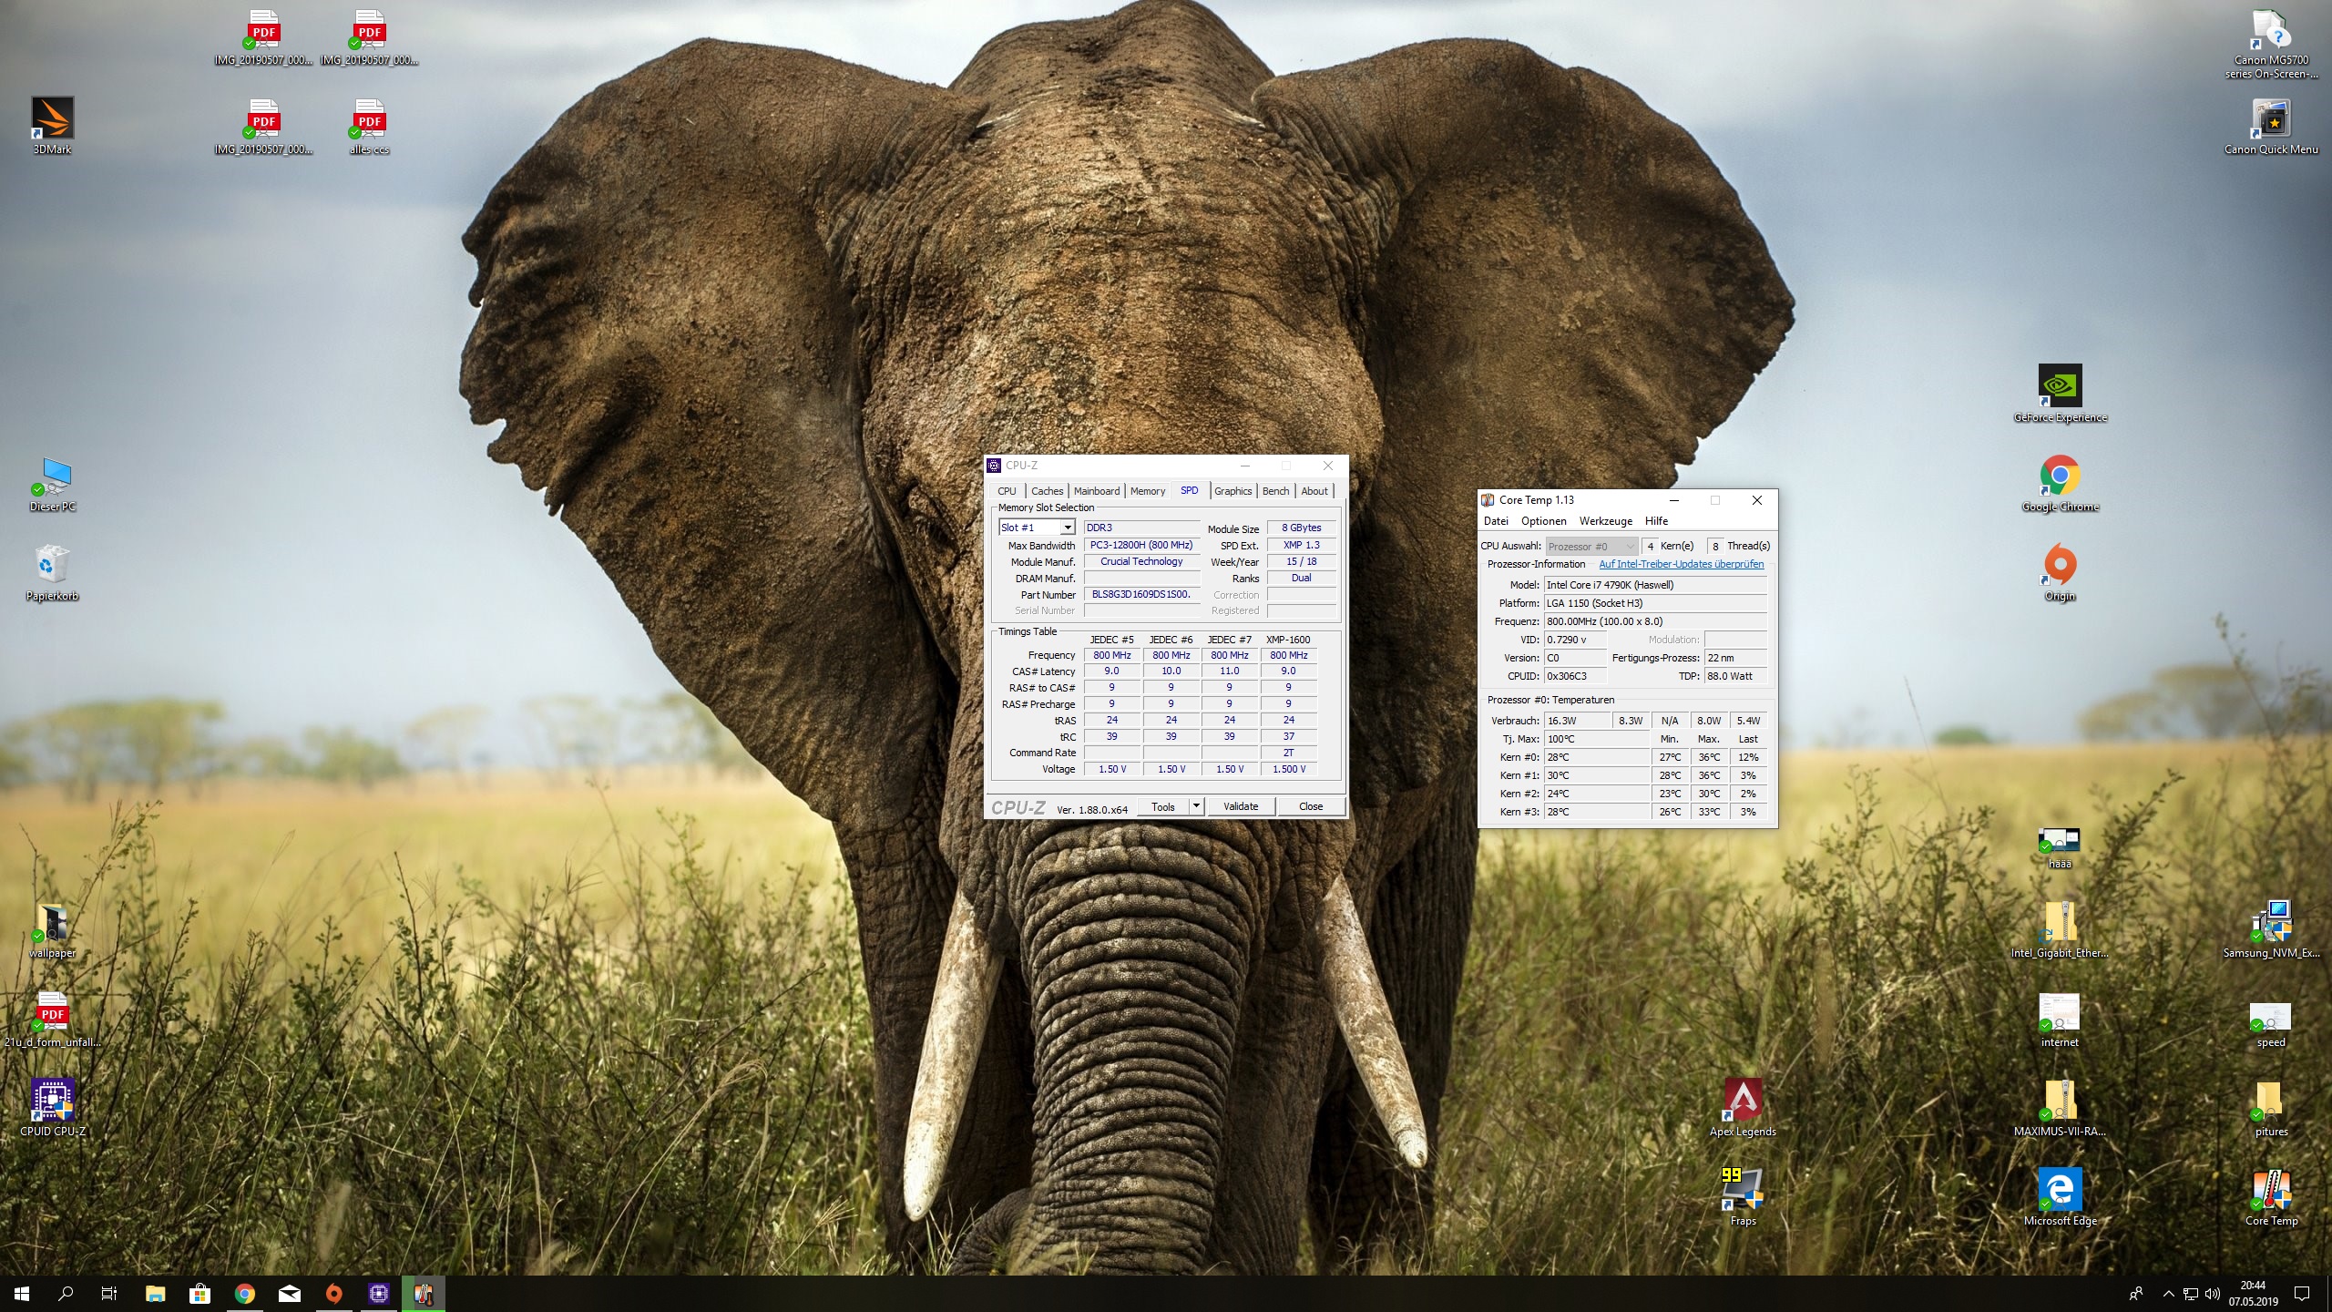Click the Core Temp taskbar icon

[x=424, y=1293]
